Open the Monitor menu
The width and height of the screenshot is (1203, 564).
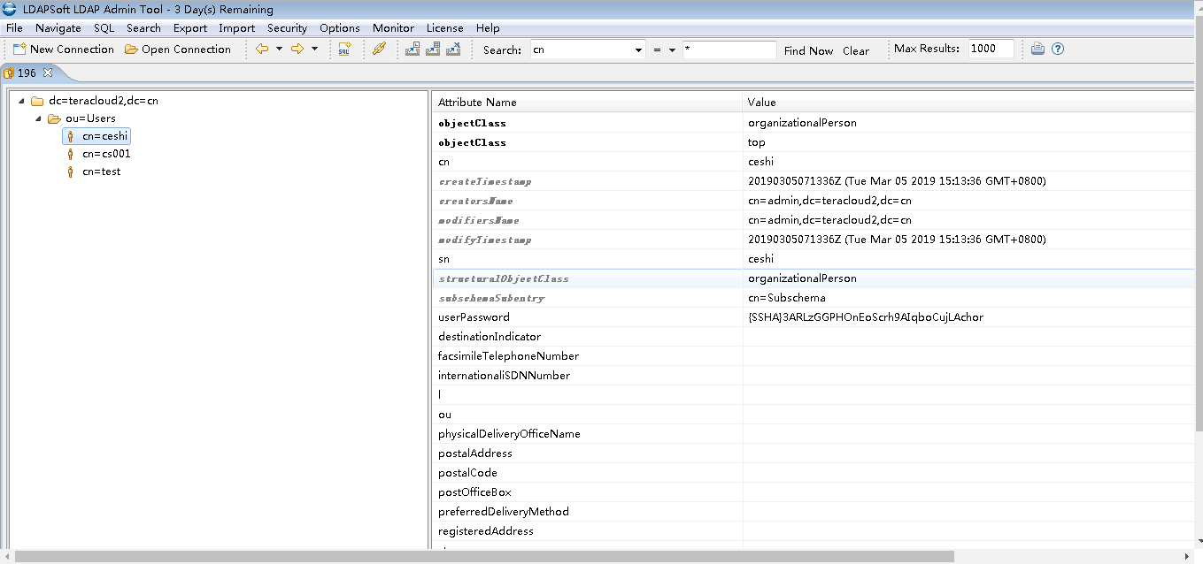coord(393,28)
